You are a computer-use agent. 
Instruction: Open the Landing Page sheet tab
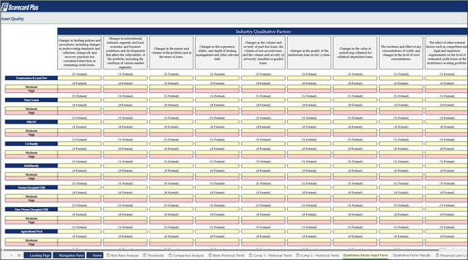37,255
